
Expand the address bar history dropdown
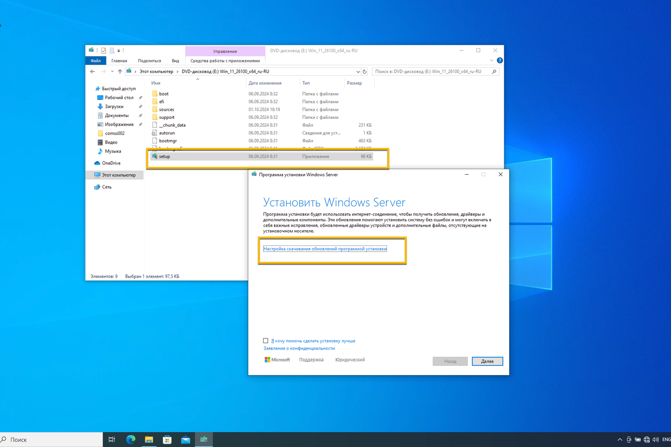point(358,72)
